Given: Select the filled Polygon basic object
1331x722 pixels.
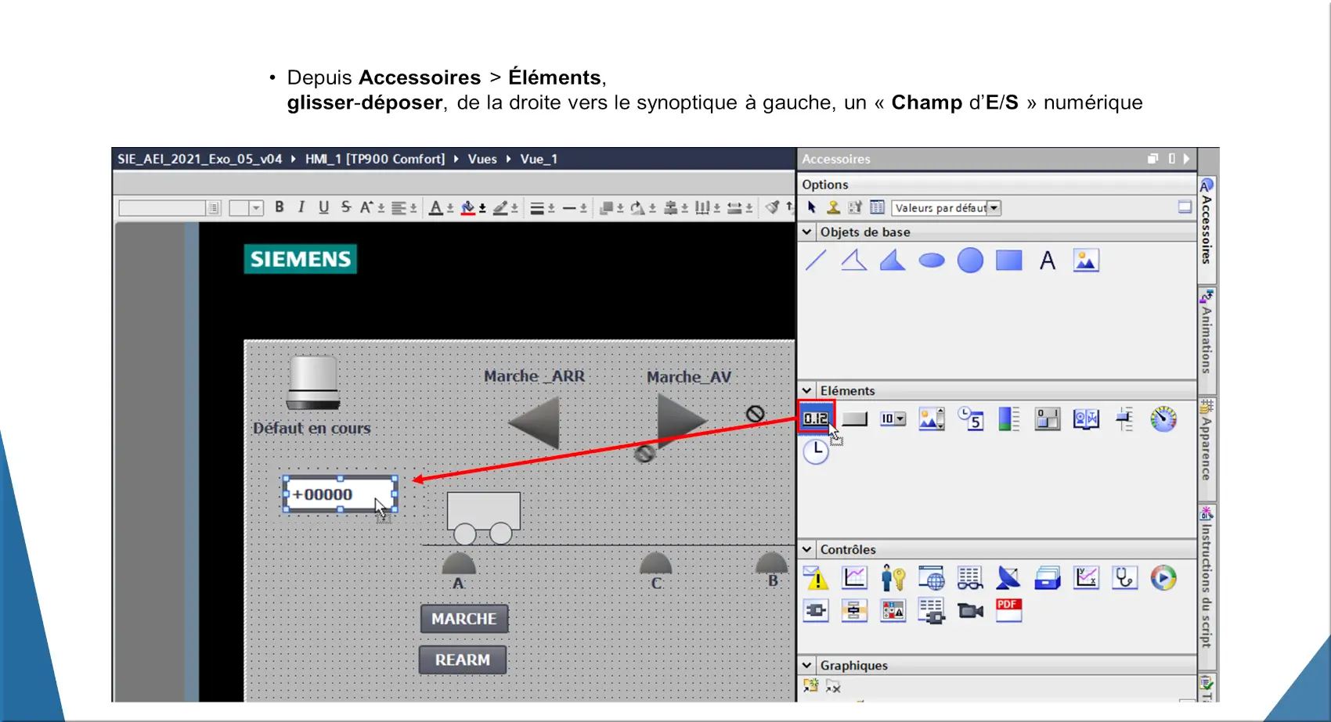Looking at the screenshot, I should [893, 260].
